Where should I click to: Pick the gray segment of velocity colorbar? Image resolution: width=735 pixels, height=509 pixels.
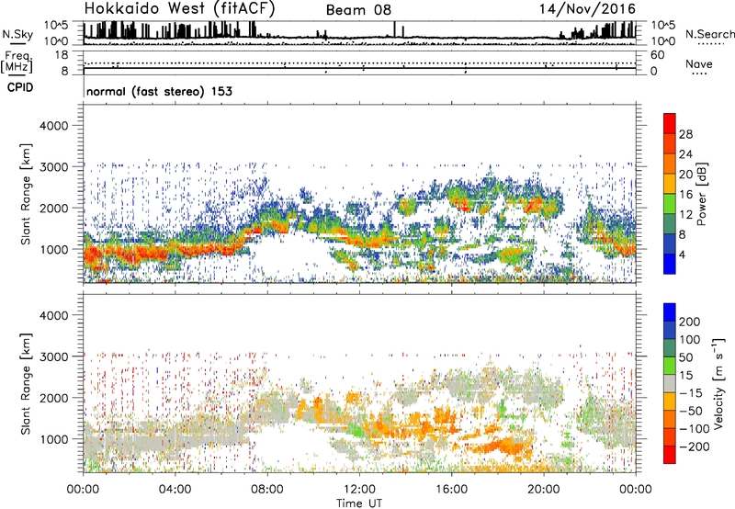[x=670, y=383]
